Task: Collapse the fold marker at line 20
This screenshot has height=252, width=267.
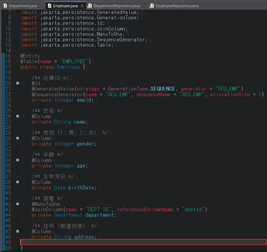Action: (x=18, y=83)
